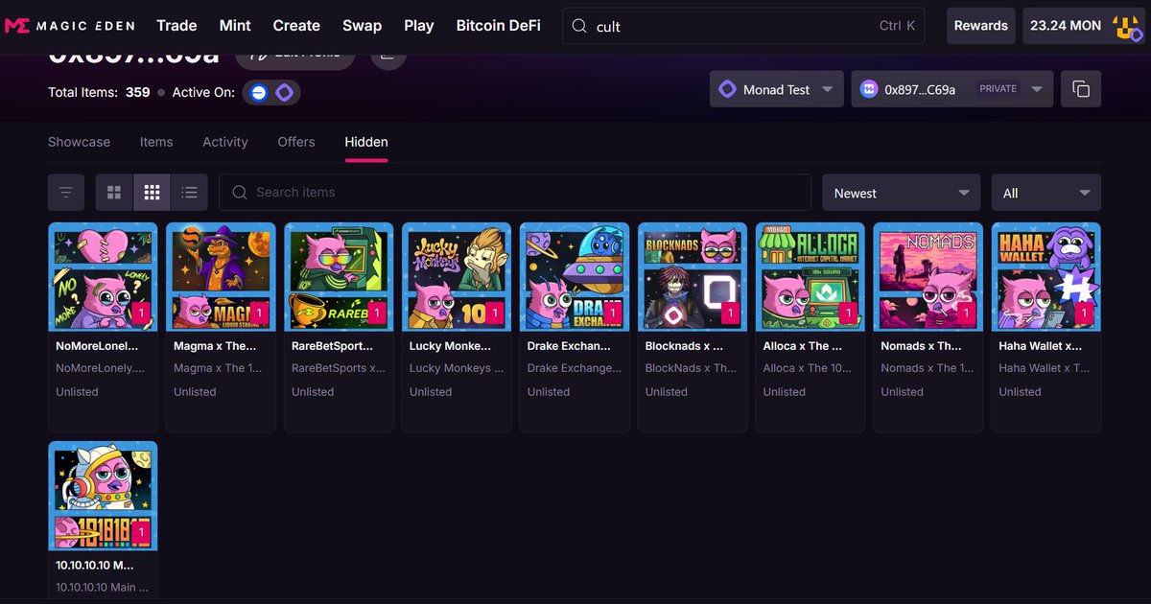The height and width of the screenshot is (604, 1151).
Task: Switch to the Items tab
Action: pyautogui.click(x=156, y=142)
